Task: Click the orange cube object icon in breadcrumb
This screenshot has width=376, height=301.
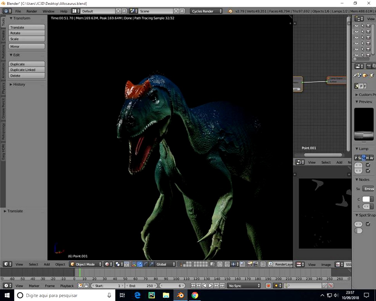Action: [365, 75]
